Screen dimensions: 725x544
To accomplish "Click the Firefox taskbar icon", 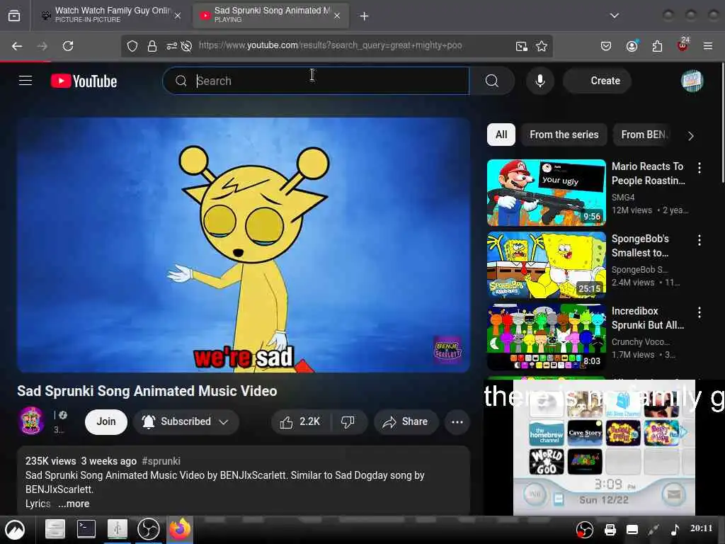I will (x=180, y=529).
